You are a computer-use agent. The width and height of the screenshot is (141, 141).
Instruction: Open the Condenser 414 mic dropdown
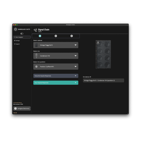(x=56, y=56)
